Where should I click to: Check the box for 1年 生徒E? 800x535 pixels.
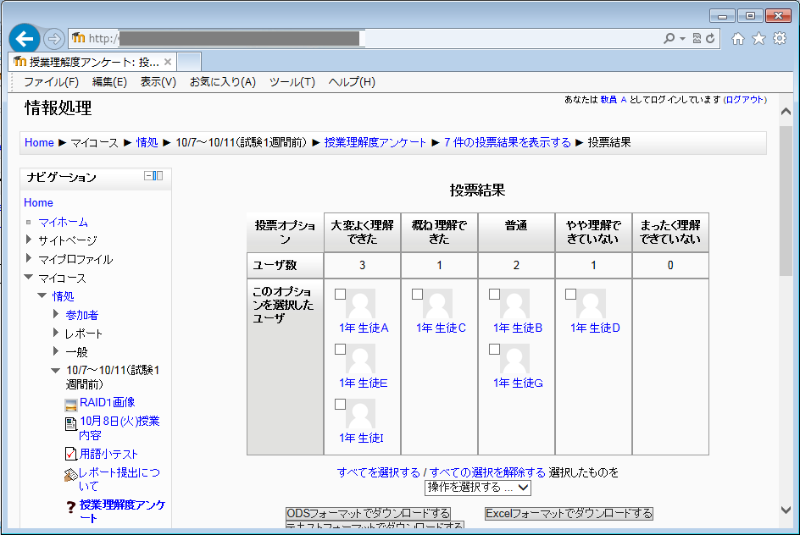click(341, 349)
